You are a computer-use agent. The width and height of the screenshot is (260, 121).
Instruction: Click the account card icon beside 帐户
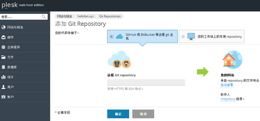pyautogui.click(x=3, y=97)
